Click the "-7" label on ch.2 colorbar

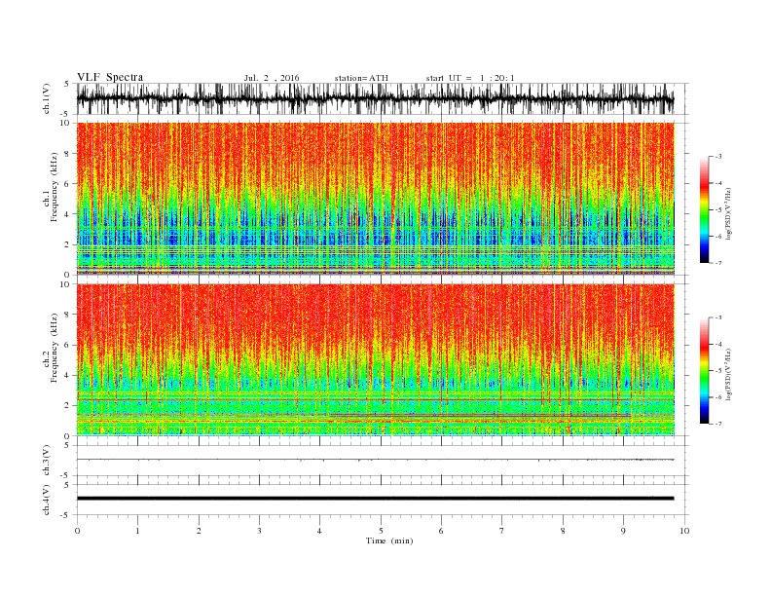pyautogui.click(x=717, y=424)
